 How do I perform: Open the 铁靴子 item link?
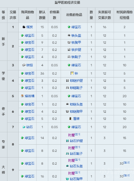[x=76, y=57]
